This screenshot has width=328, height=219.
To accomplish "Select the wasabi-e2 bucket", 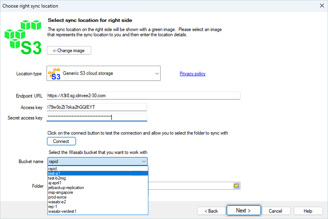I will [x=98, y=202].
